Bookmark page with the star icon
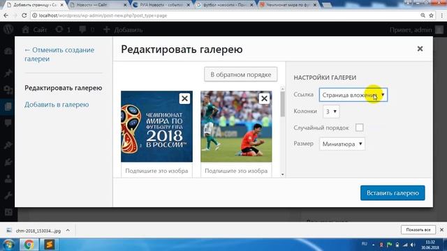This screenshot has width=447, height=251. pos(432,15)
